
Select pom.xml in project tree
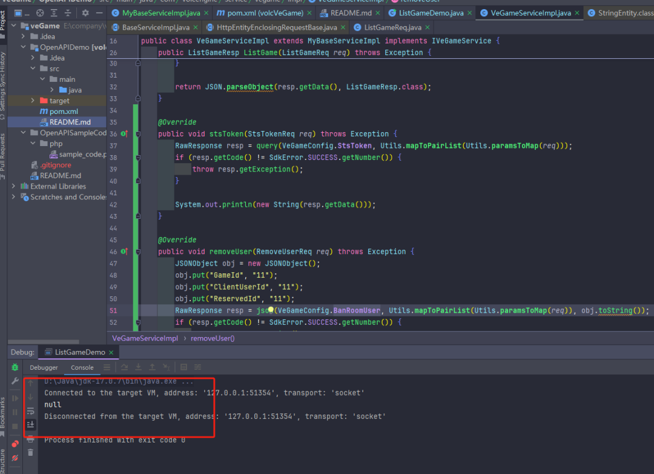tap(64, 112)
